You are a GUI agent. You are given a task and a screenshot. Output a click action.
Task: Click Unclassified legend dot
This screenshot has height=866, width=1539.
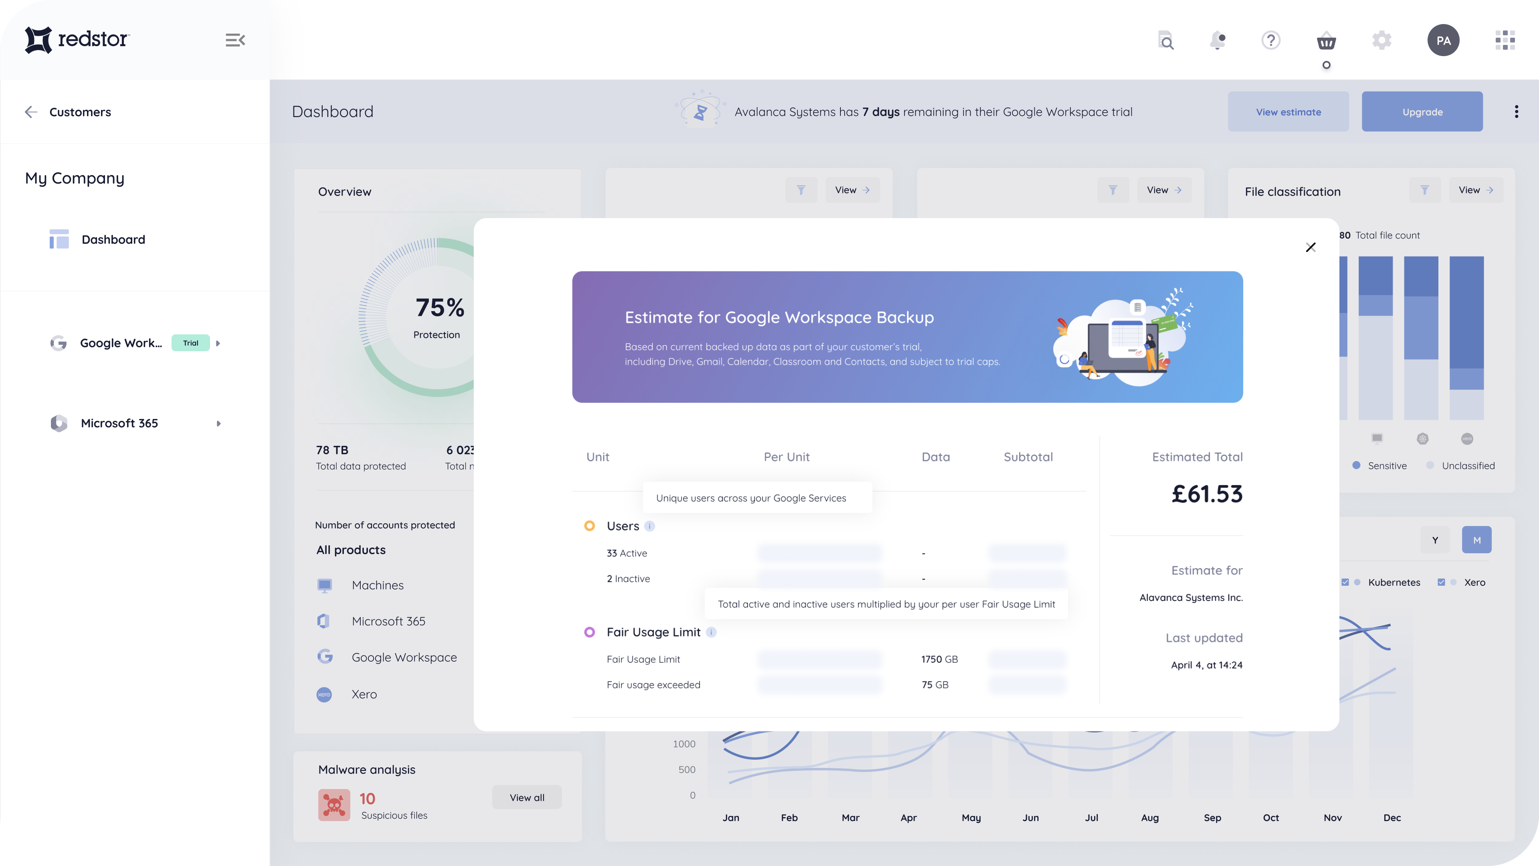[x=1430, y=465]
